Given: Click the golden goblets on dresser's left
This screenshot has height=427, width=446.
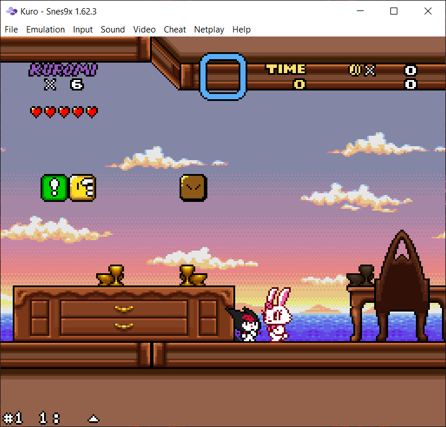Looking at the screenshot, I should 111,276.
